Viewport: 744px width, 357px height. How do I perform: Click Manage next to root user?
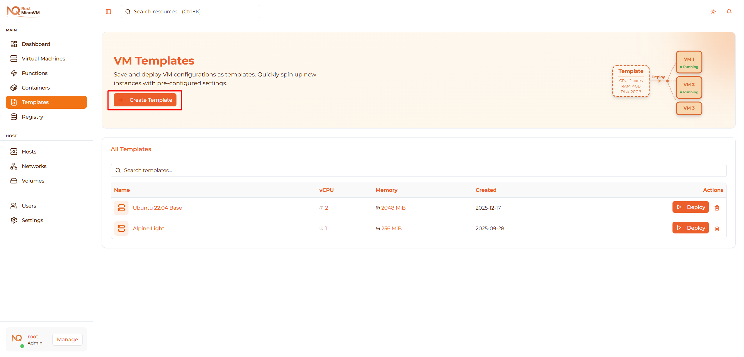67,340
